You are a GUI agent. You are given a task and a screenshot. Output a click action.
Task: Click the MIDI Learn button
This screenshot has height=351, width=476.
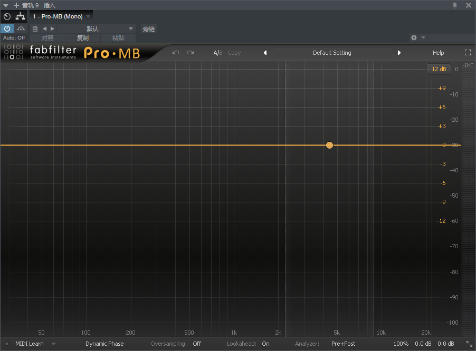[30, 344]
